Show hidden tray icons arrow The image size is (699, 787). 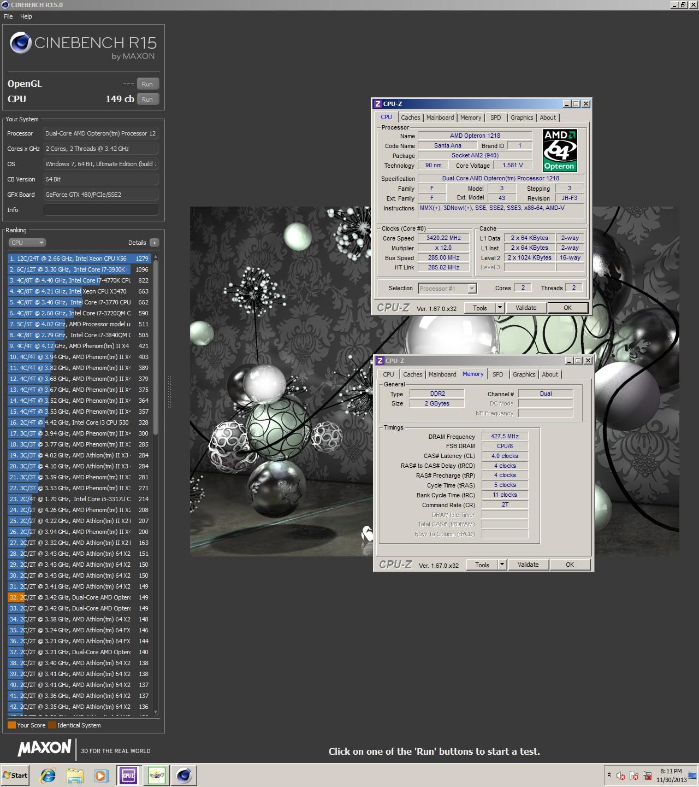pyautogui.click(x=609, y=775)
